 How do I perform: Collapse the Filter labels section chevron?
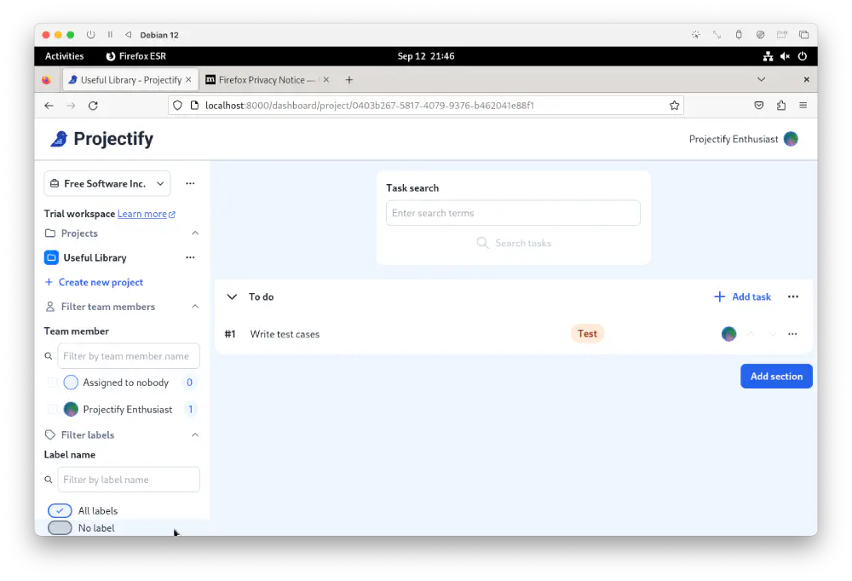click(195, 434)
